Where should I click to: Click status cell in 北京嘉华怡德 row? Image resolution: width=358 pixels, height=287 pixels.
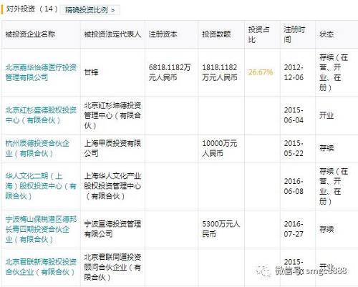coord(334,72)
